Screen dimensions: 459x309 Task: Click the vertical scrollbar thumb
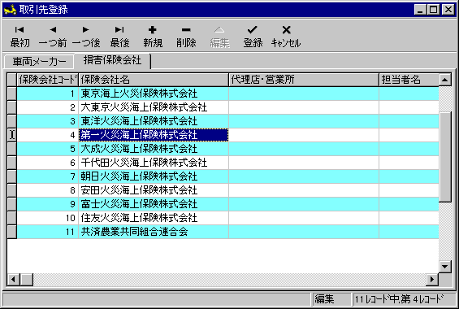point(445,157)
